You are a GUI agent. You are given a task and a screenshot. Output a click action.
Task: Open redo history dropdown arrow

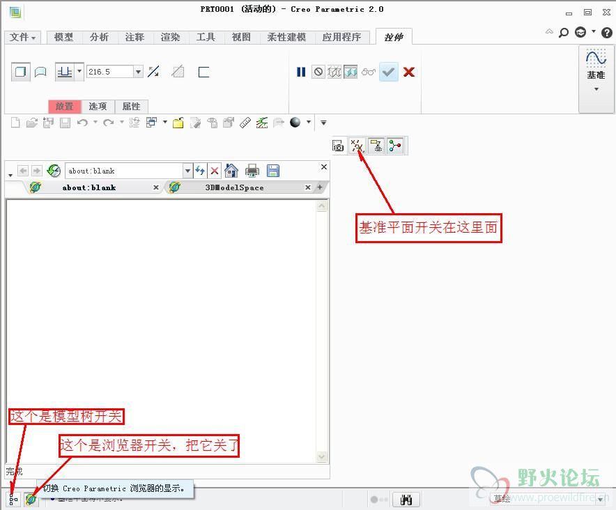(x=122, y=122)
